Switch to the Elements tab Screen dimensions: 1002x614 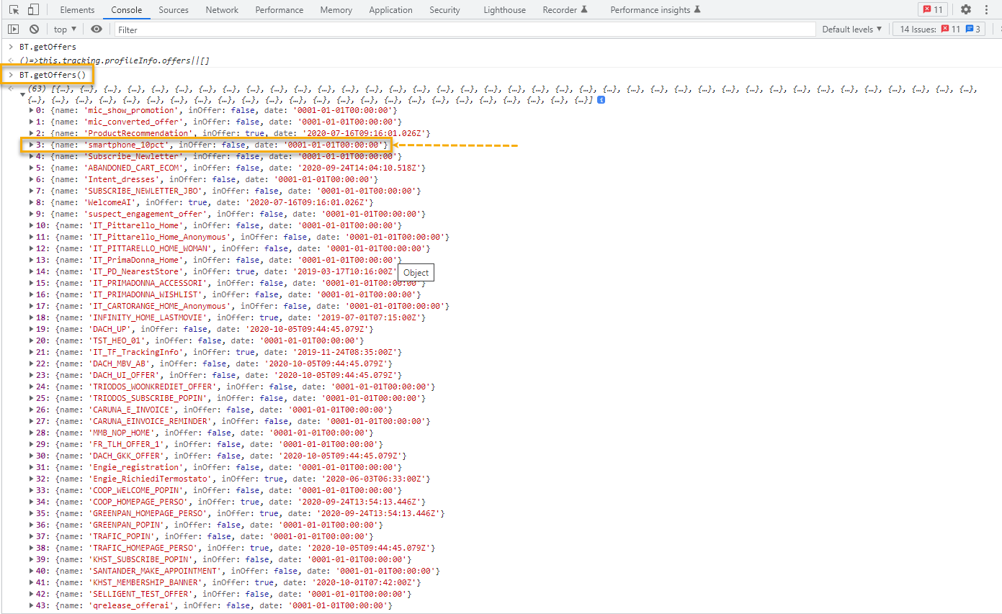pos(77,10)
